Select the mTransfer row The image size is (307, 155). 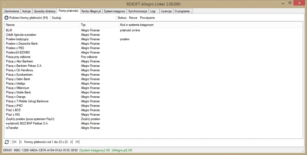153,128
